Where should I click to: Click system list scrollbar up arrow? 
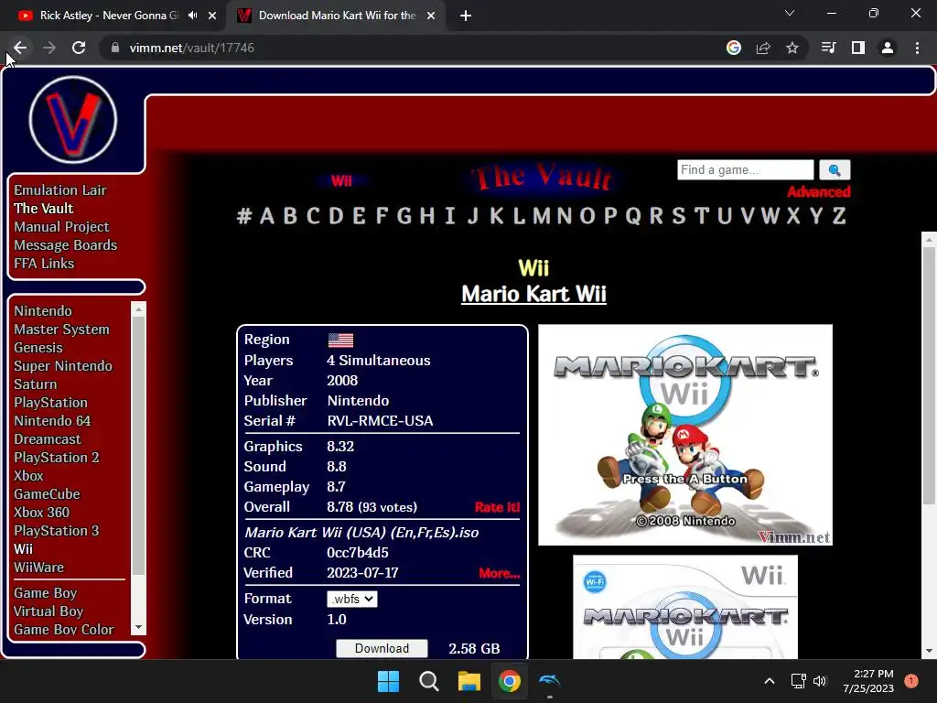[139, 309]
